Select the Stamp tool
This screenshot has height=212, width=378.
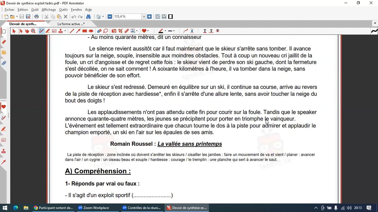pos(61,31)
